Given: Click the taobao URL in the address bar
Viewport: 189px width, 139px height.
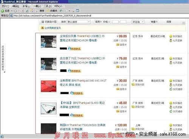Looking at the screenshot, I should (x=53, y=15).
